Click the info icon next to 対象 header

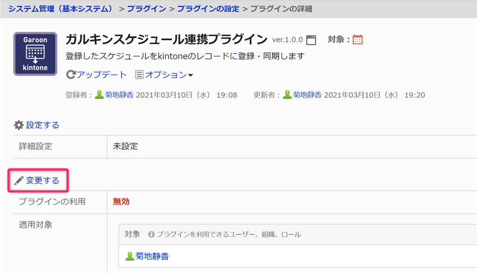coord(151,234)
